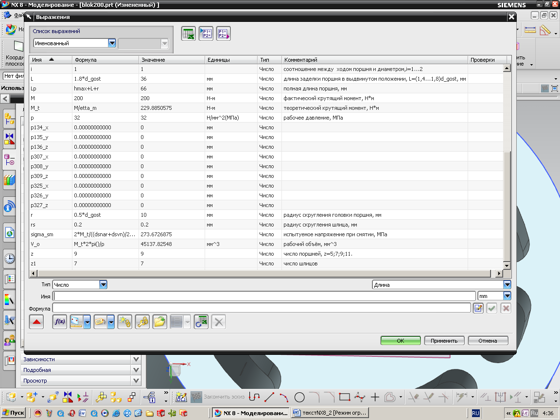Open the f(x) functions button

(60, 322)
